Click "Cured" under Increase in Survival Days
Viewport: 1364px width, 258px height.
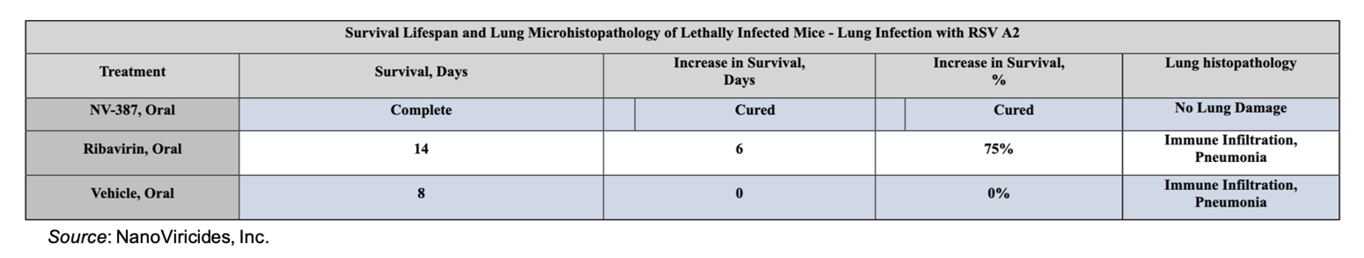754,110
